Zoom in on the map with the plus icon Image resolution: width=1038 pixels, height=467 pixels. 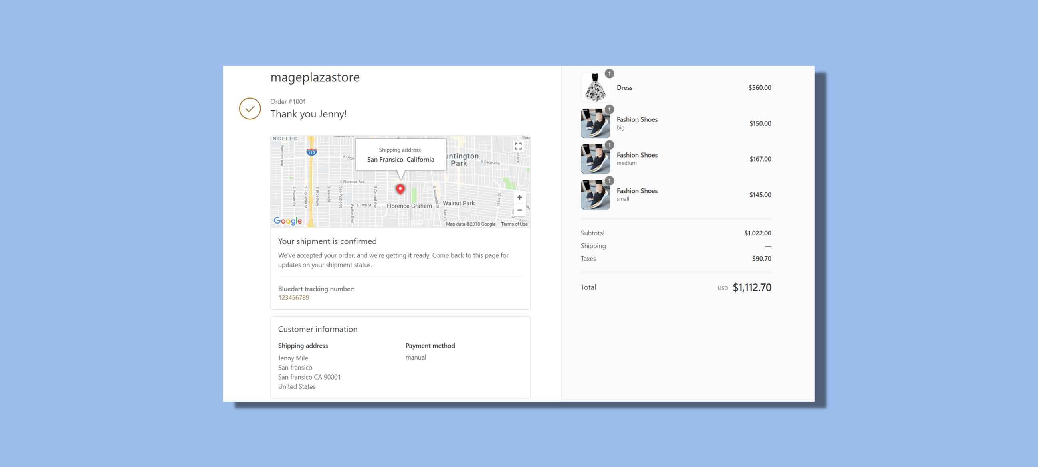(519, 197)
